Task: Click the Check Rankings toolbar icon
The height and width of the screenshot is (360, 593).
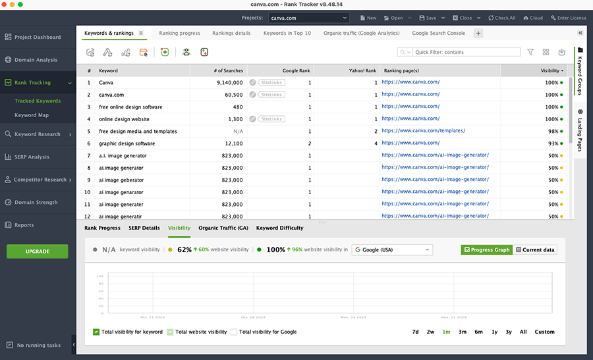Action: pos(90,52)
